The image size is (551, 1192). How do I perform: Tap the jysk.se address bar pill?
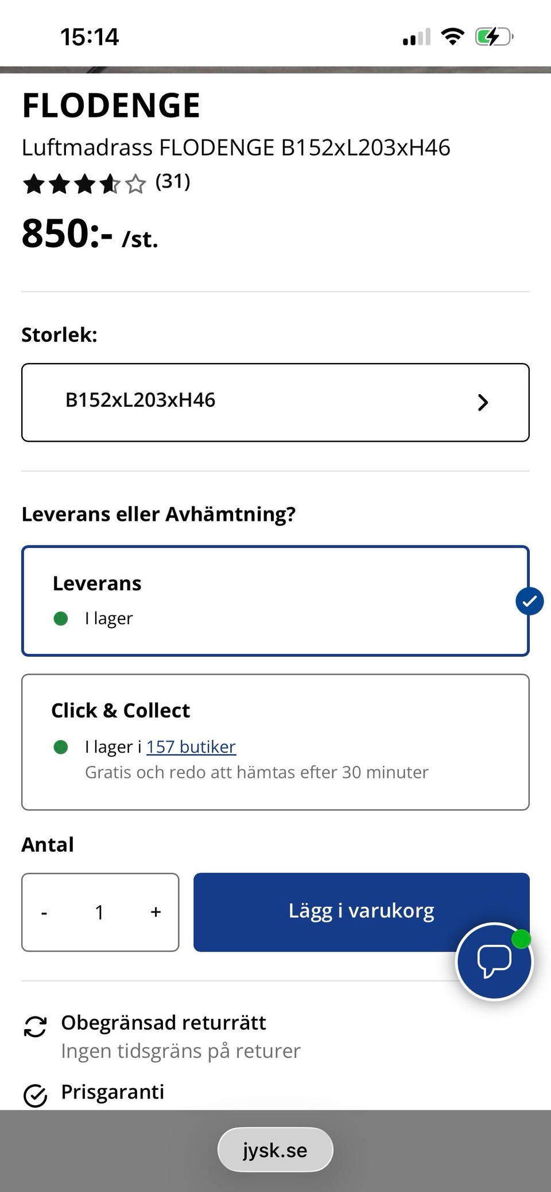(275, 1150)
